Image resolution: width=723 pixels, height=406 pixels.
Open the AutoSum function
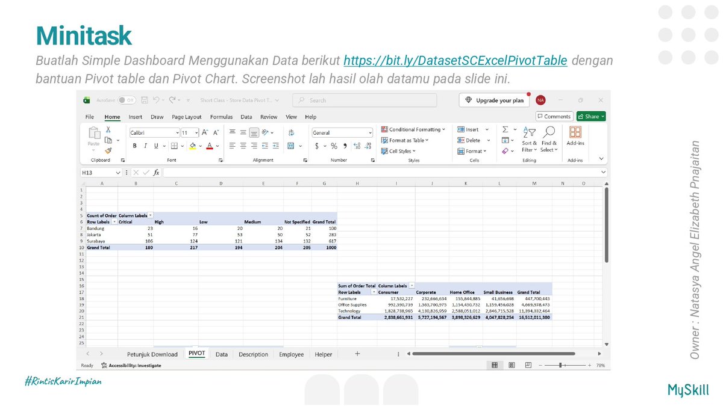coord(505,129)
